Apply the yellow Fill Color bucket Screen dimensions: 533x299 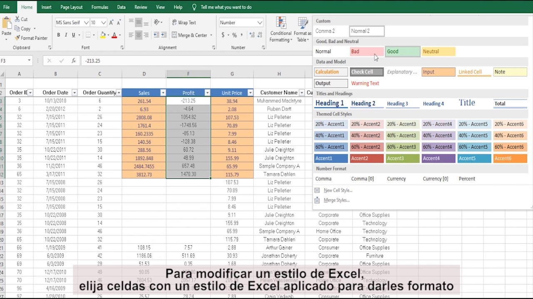(102, 35)
